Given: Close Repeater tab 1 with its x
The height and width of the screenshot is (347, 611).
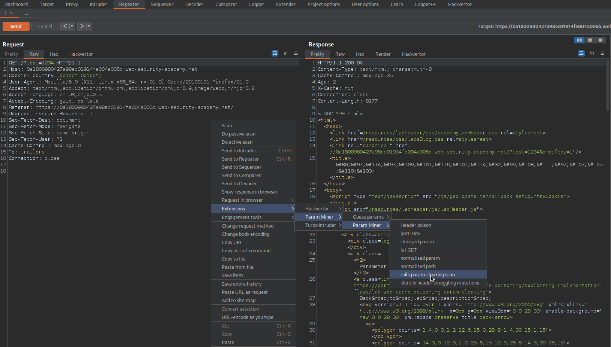Looking at the screenshot, I should coord(12,13).
